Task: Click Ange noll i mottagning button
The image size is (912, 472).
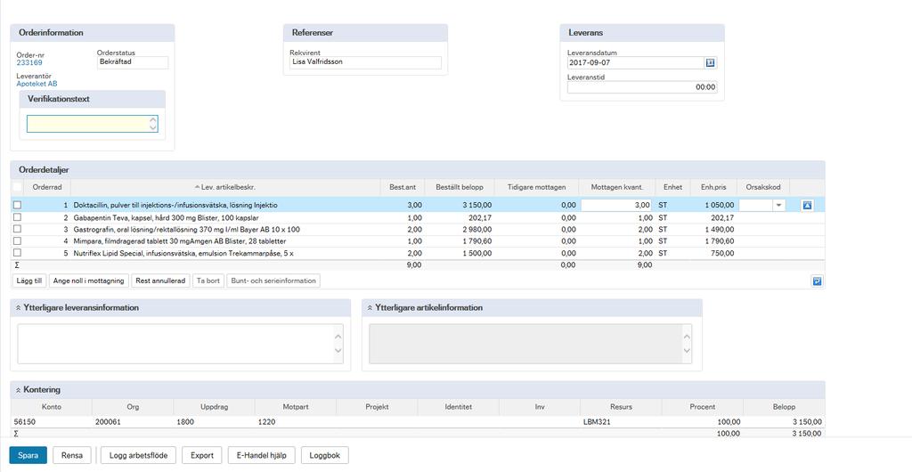Action: (89, 281)
